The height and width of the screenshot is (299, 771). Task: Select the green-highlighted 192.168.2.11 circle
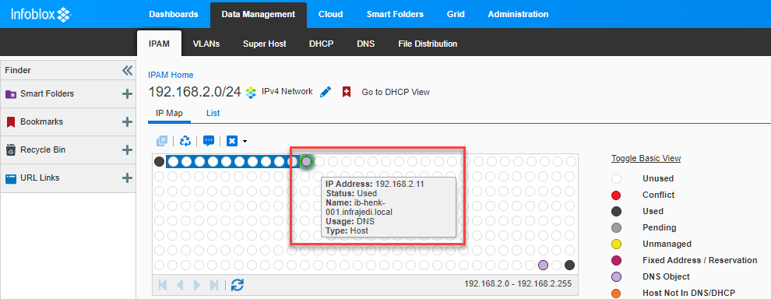coord(306,161)
